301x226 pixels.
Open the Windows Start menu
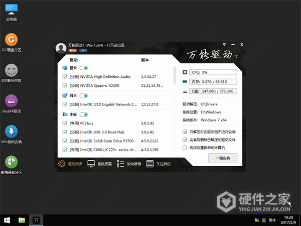tap(7, 220)
